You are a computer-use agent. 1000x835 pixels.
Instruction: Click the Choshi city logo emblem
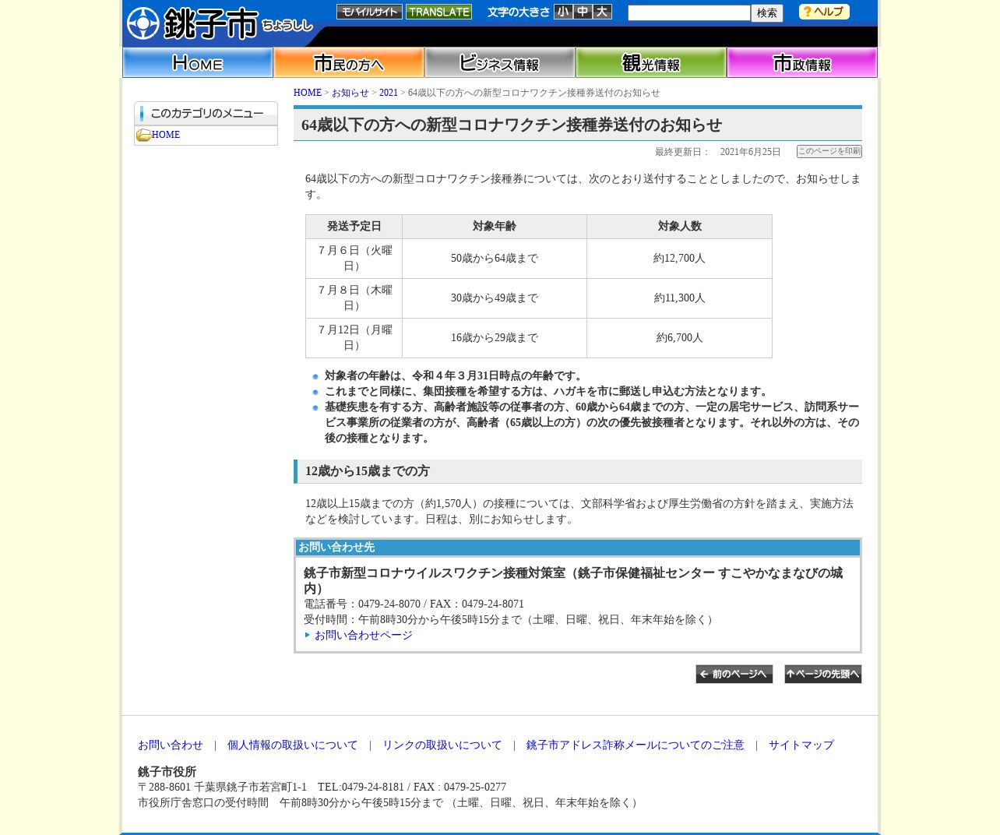point(143,23)
